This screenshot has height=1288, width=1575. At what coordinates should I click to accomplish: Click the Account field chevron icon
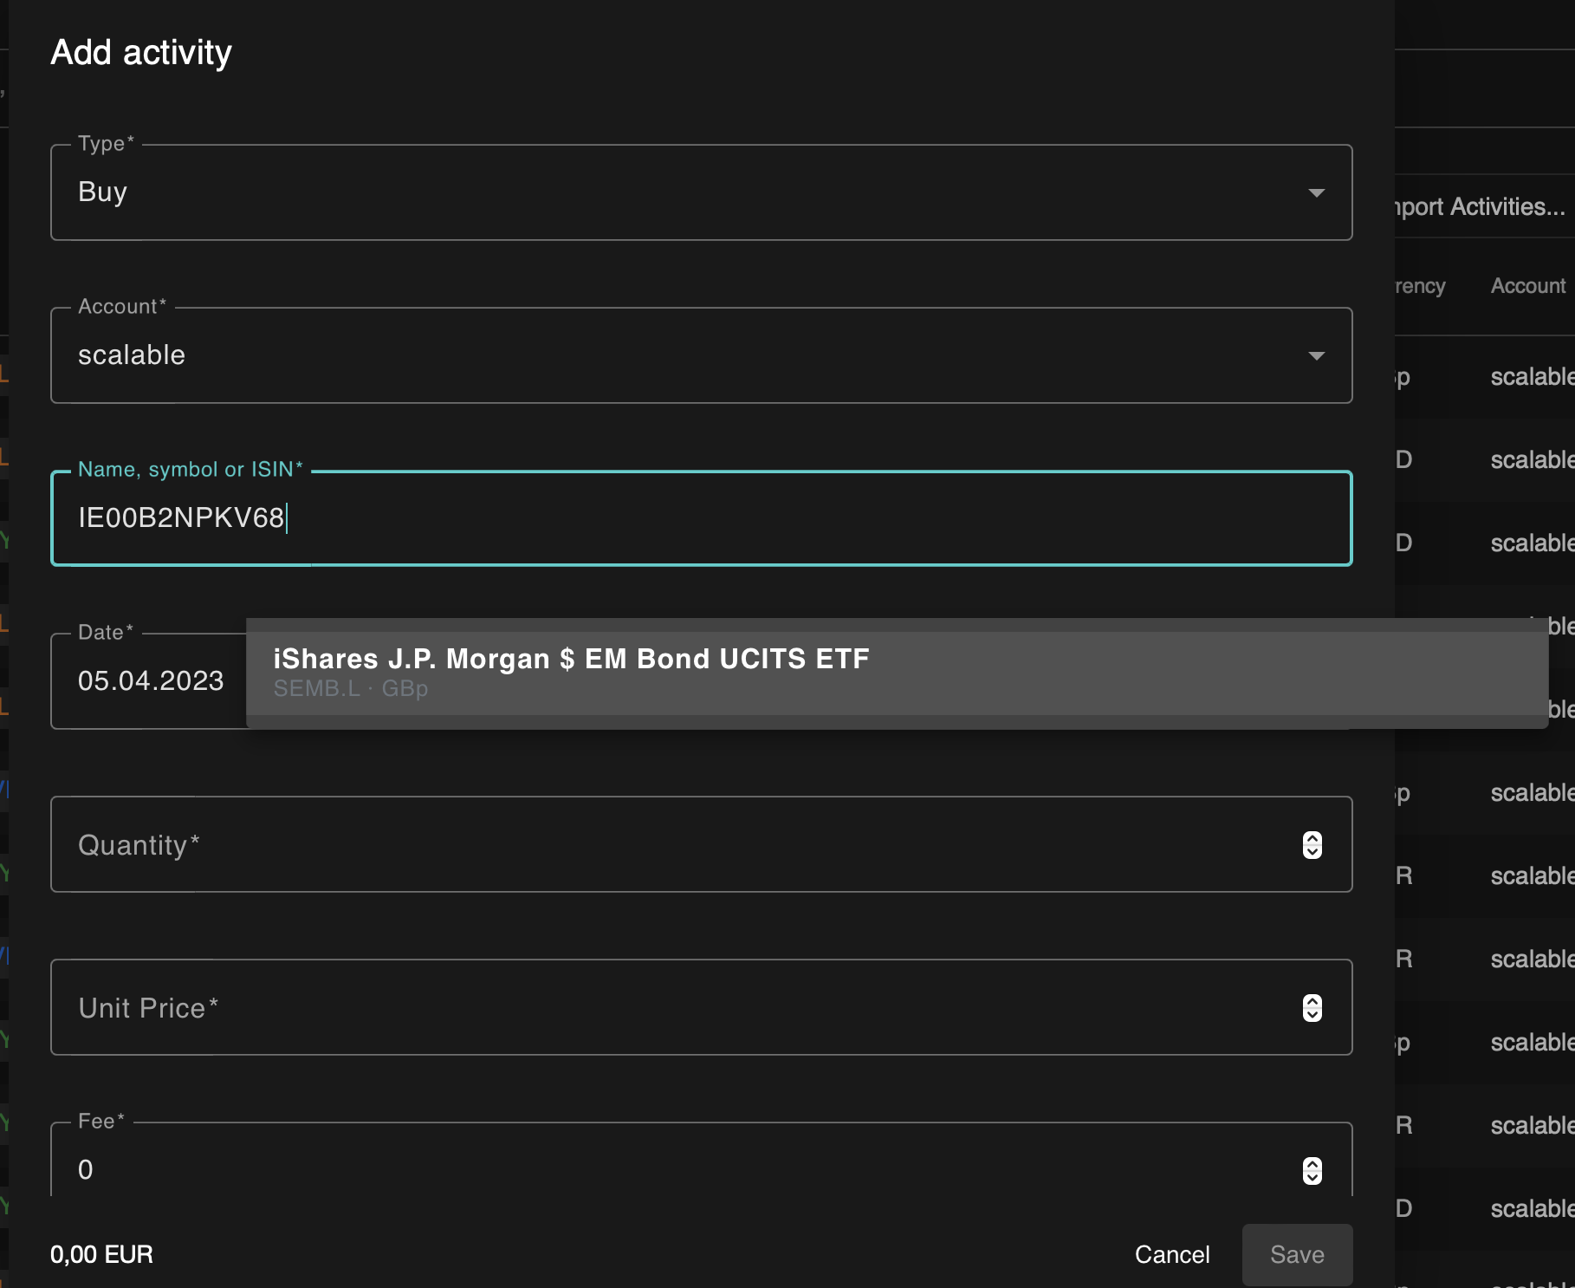(x=1315, y=355)
